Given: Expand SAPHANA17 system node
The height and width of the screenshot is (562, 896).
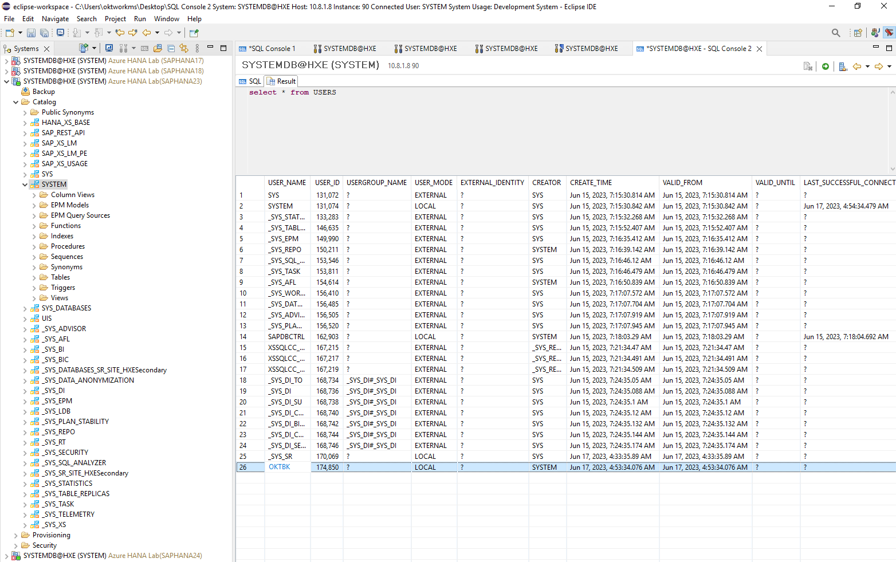Looking at the screenshot, I should pyautogui.click(x=6, y=61).
